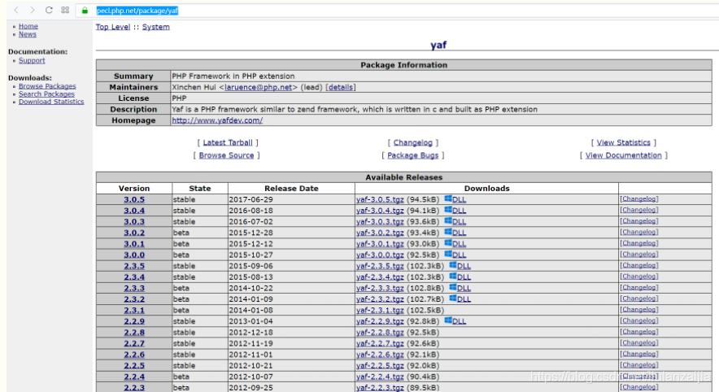Click the System breadcrumb
Image resolution: width=719 pixels, height=392 pixels.
click(156, 27)
